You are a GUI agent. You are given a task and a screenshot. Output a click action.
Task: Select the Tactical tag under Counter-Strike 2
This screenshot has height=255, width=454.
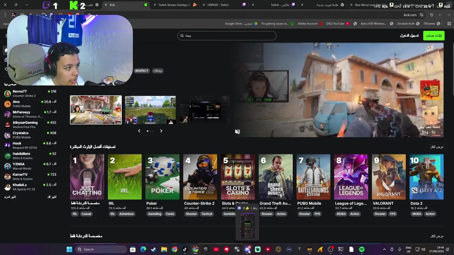(207, 214)
